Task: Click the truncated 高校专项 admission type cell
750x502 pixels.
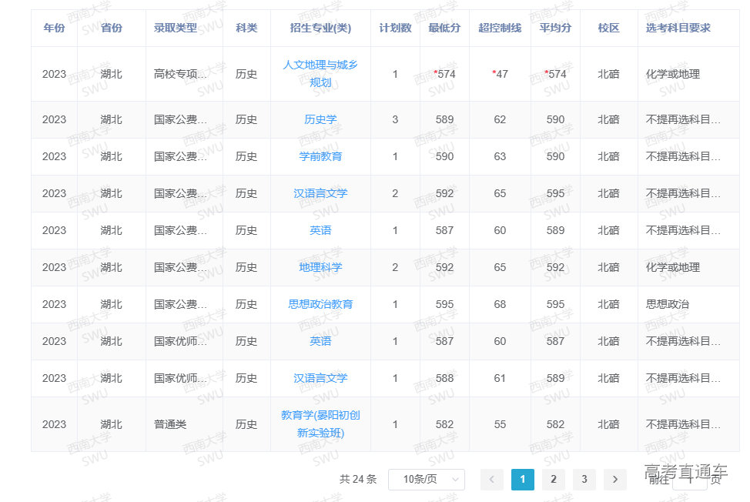Action: tap(180, 75)
